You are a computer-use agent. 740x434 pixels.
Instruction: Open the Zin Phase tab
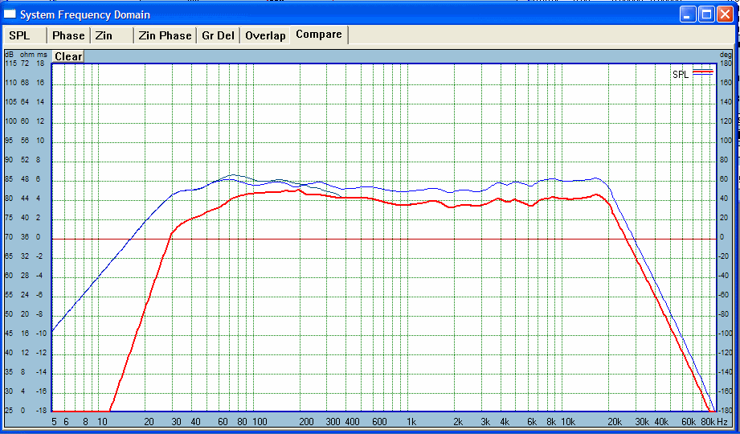(x=165, y=36)
